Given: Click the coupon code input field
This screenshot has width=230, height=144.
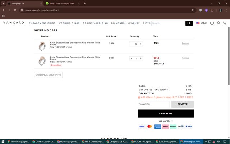Looking at the screenshot, I should (154, 104).
